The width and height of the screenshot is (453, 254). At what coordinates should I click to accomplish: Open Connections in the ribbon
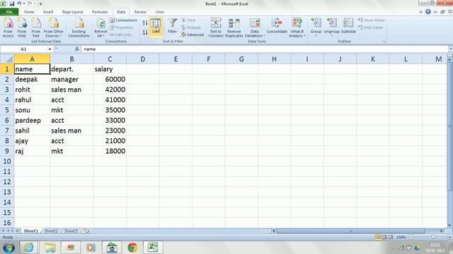pos(123,20)
